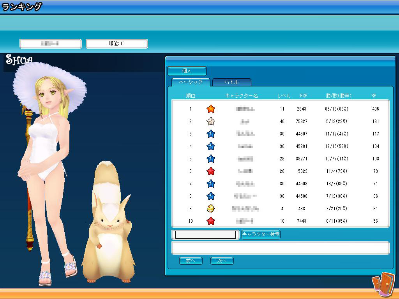Click the blue star icon in rank 5 row
The height and width of the screenshot is (299, 399).
[211, 159]
